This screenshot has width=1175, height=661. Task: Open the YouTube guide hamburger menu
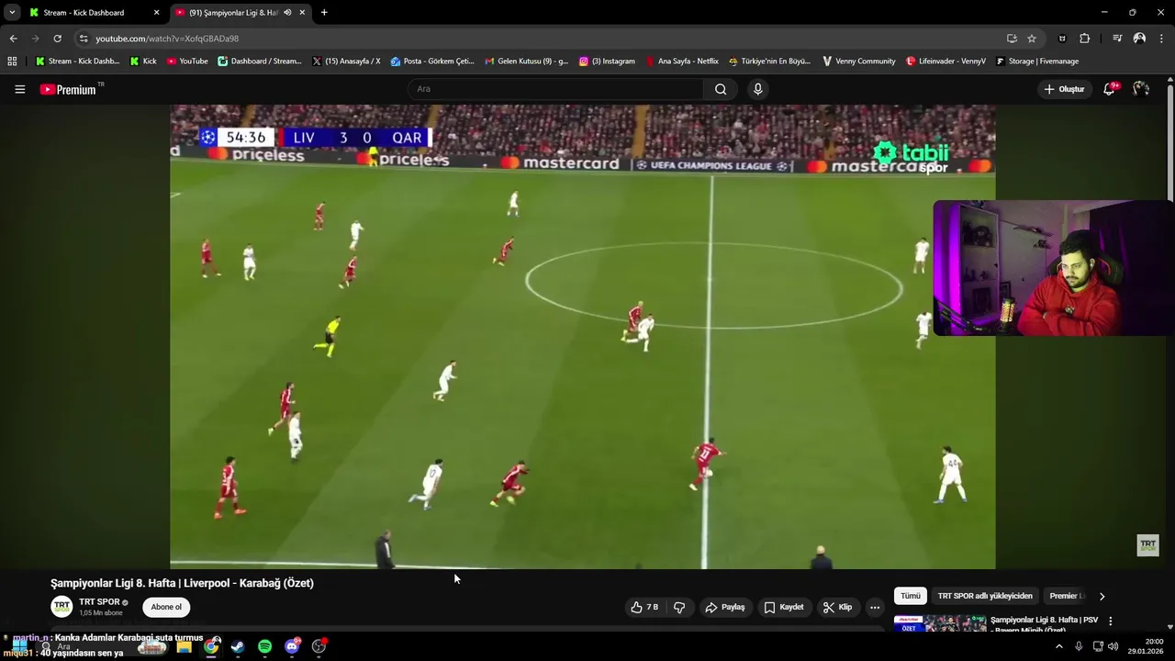tap(19, 89)
